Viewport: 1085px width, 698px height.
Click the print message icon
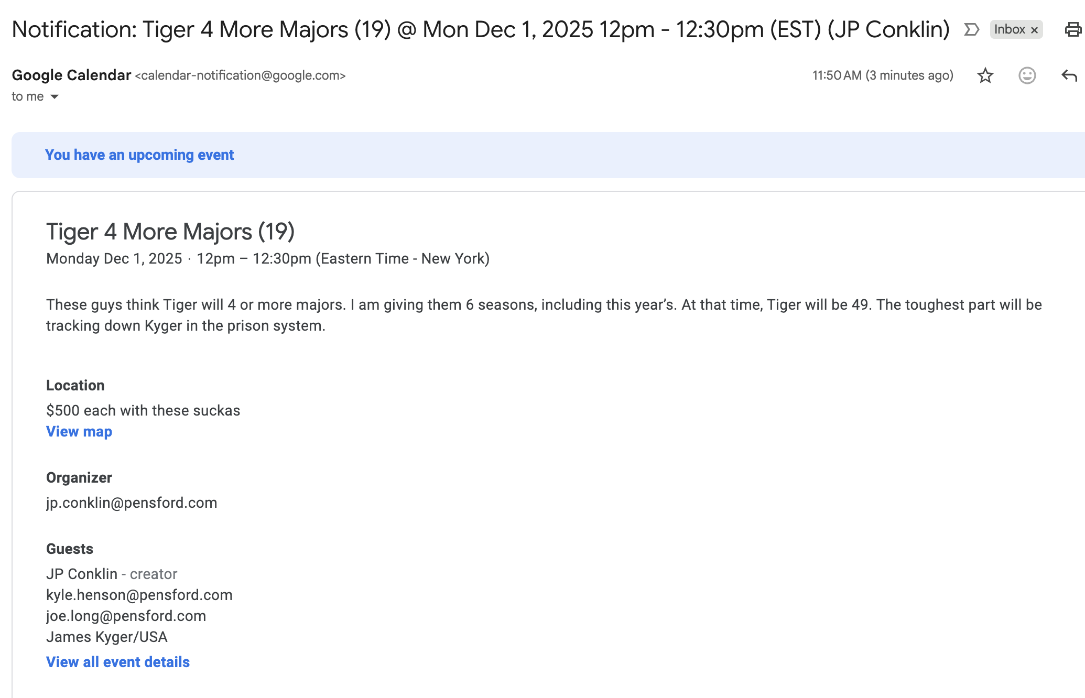(1073, 30)
